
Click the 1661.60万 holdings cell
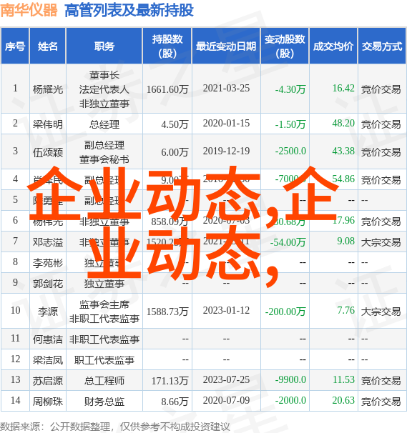coord(167,89)
